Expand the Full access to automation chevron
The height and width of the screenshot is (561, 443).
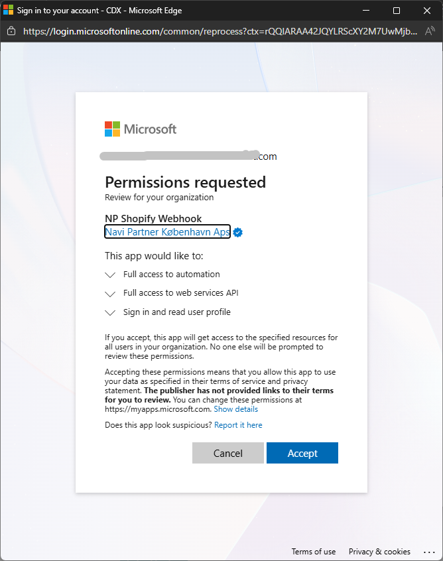tap(110, 275)
